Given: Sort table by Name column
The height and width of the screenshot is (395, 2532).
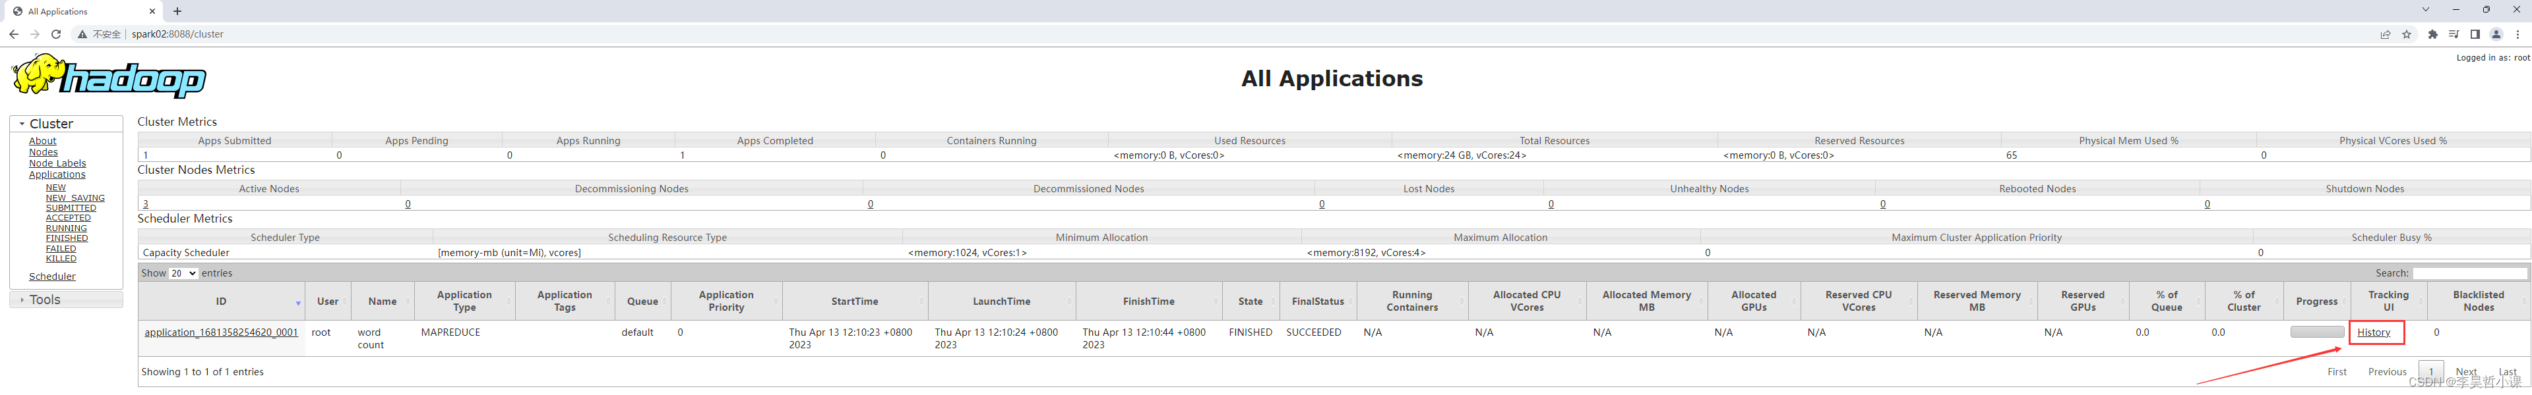Looking at the screenshot, I should click(x=383, y=301).
